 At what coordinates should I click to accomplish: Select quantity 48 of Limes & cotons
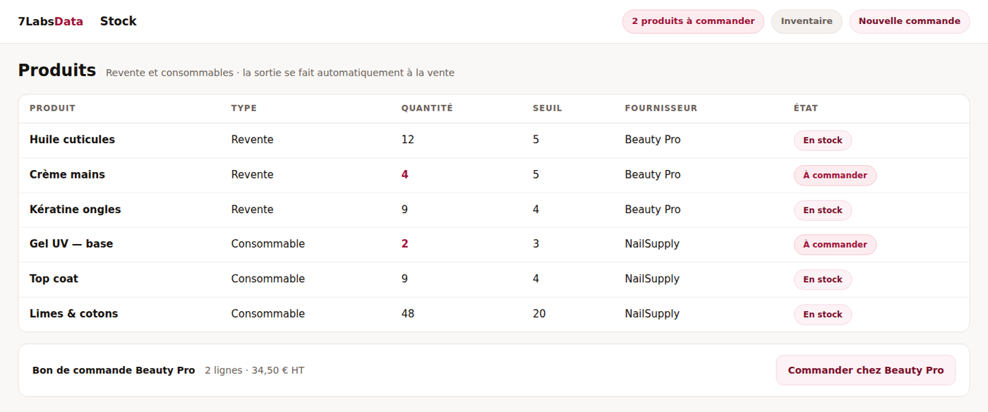click(408, 314)
